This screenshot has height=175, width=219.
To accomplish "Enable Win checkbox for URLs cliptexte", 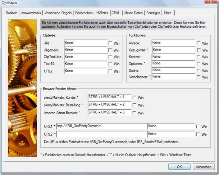I will coord(110,71).
